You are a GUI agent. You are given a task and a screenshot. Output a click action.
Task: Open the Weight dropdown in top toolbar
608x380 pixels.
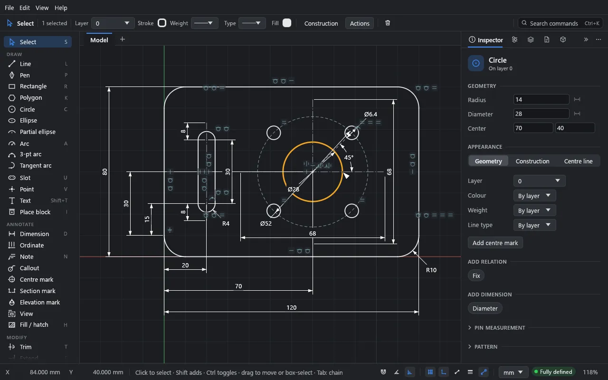205,23
